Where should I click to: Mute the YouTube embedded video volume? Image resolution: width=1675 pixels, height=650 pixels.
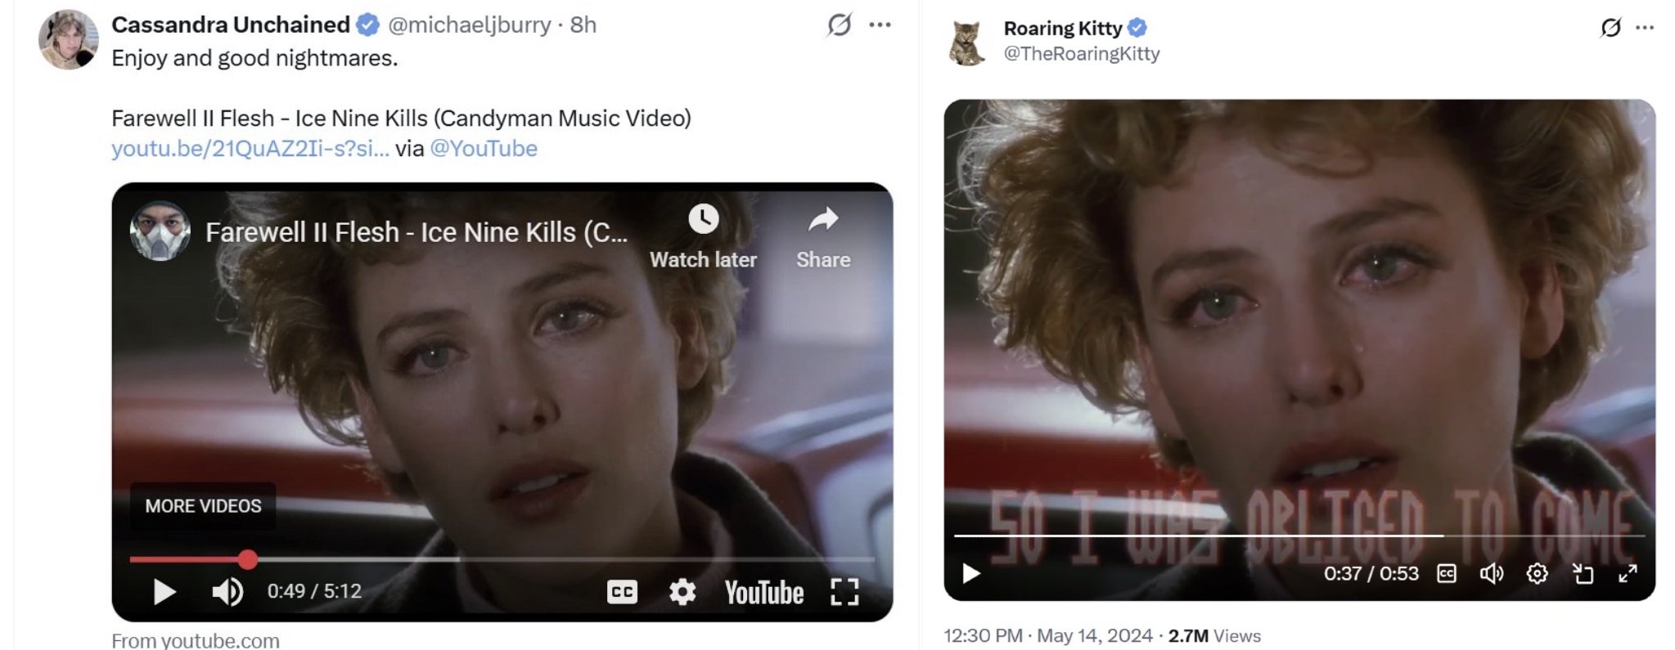pyautogui.click(x=227, y=592)
